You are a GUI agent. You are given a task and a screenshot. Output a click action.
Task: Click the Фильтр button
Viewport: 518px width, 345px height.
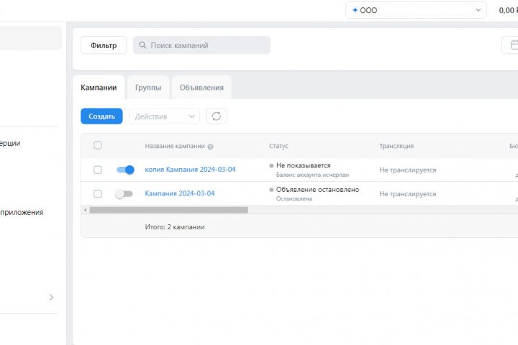[x=104, y=45]
